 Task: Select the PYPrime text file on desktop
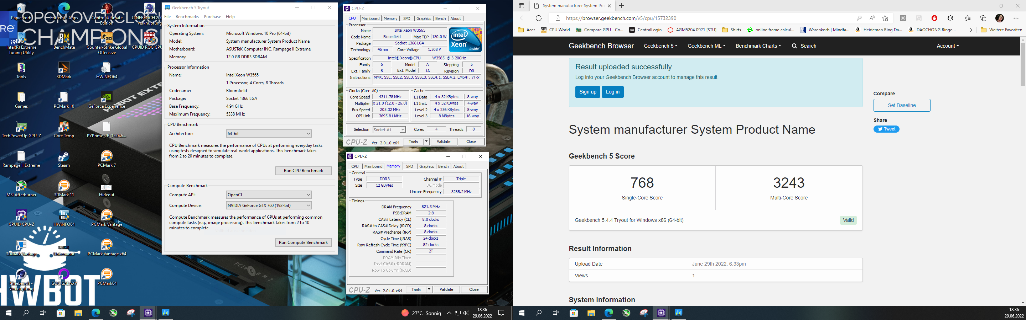click(107, 129)
